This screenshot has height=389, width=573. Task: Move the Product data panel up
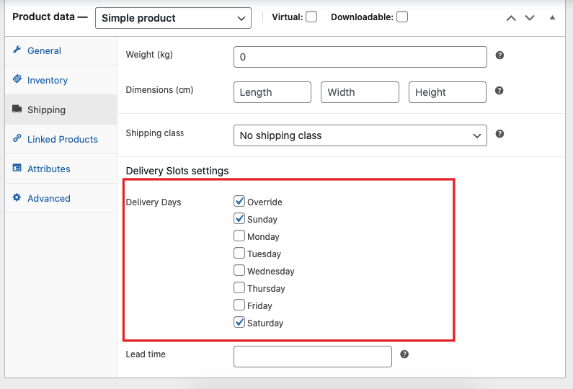click(511, 18)
